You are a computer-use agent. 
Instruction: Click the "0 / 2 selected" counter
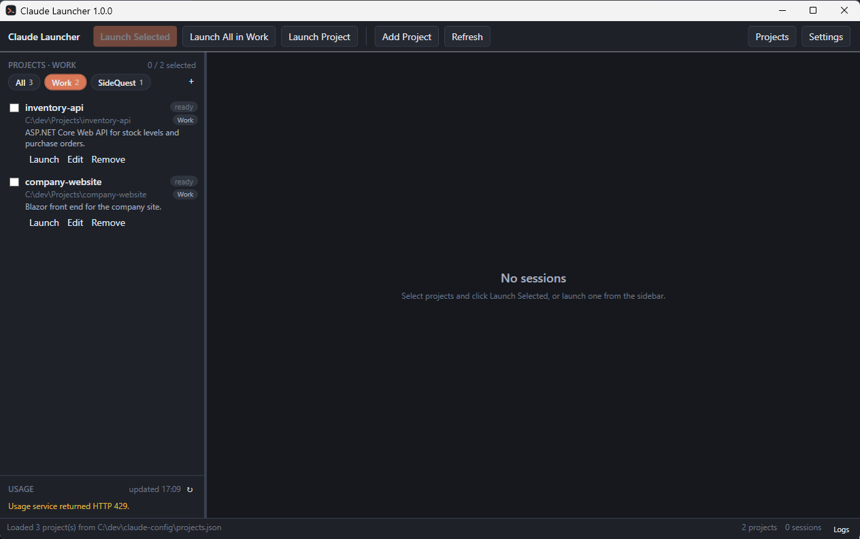171,65
